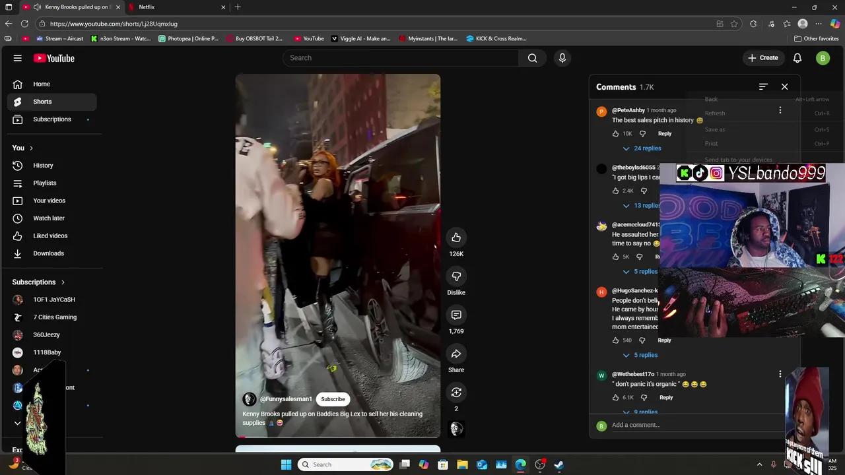
Task: Expand the You section chevron
Action: point(31,148)
